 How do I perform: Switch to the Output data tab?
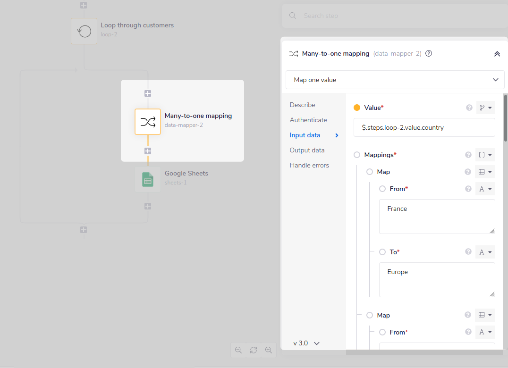(x=307, y=150)
